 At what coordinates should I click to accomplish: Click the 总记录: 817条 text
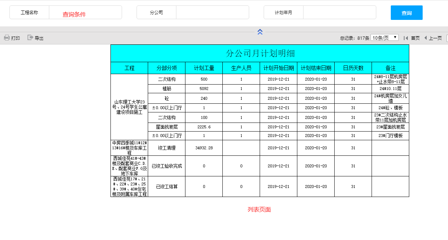click(x=355, y=38)
